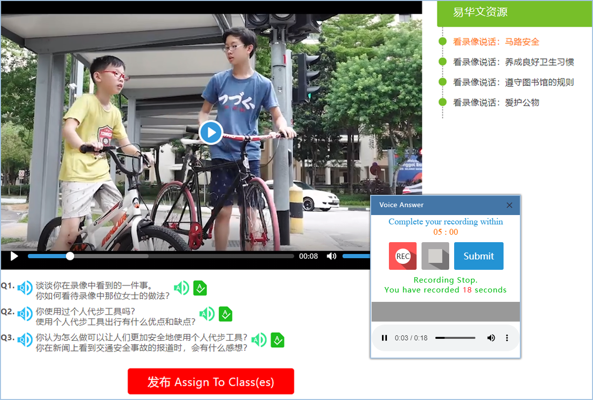Screen dimensions: 593x400
Task: Play the green audio icon for Q2
Action: (x=207, y=314)
